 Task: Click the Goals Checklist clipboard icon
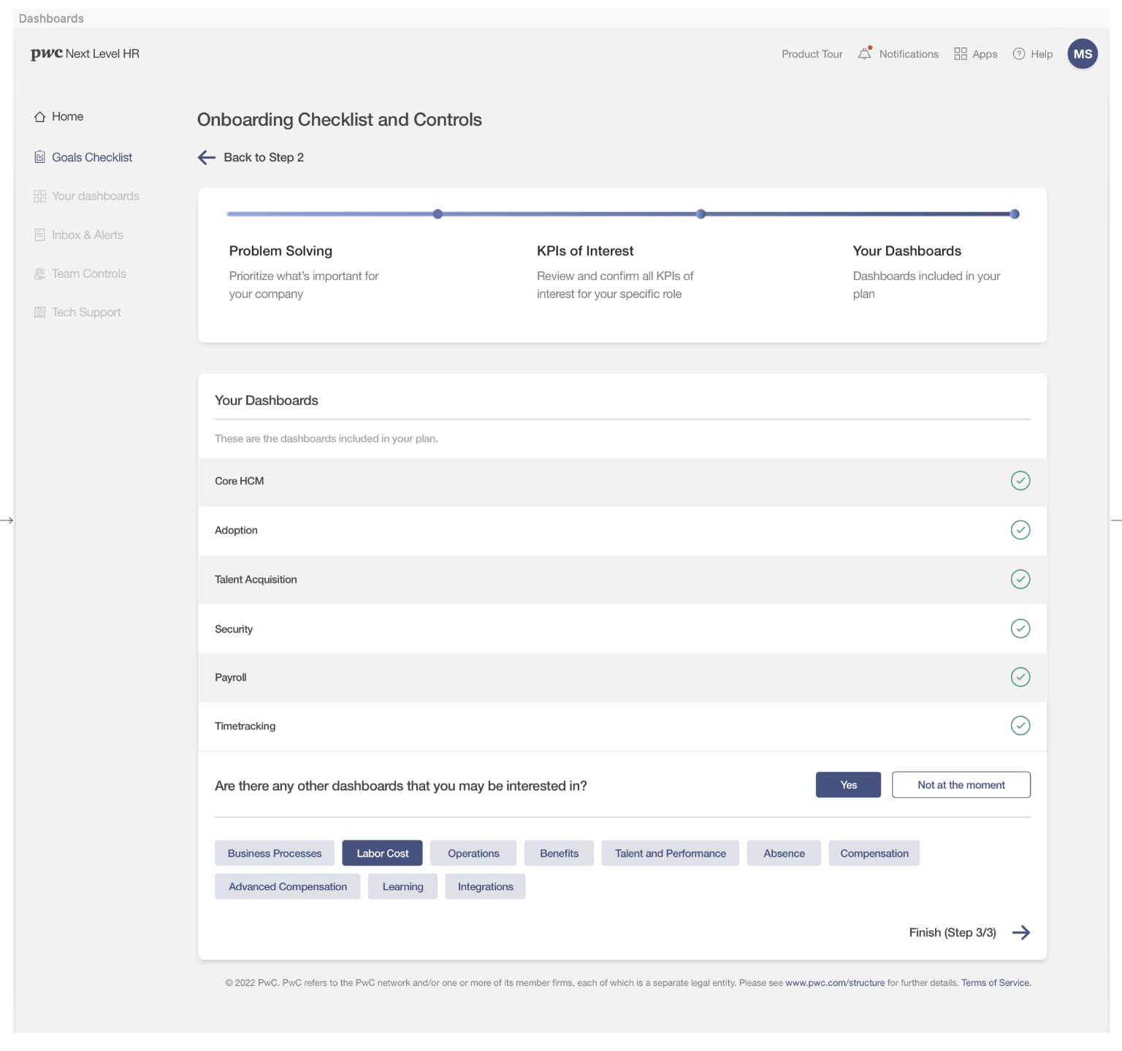coord(39,157)
